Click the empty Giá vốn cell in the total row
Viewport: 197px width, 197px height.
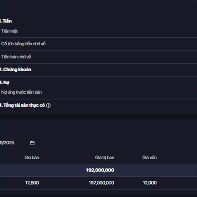coord(149,170)
